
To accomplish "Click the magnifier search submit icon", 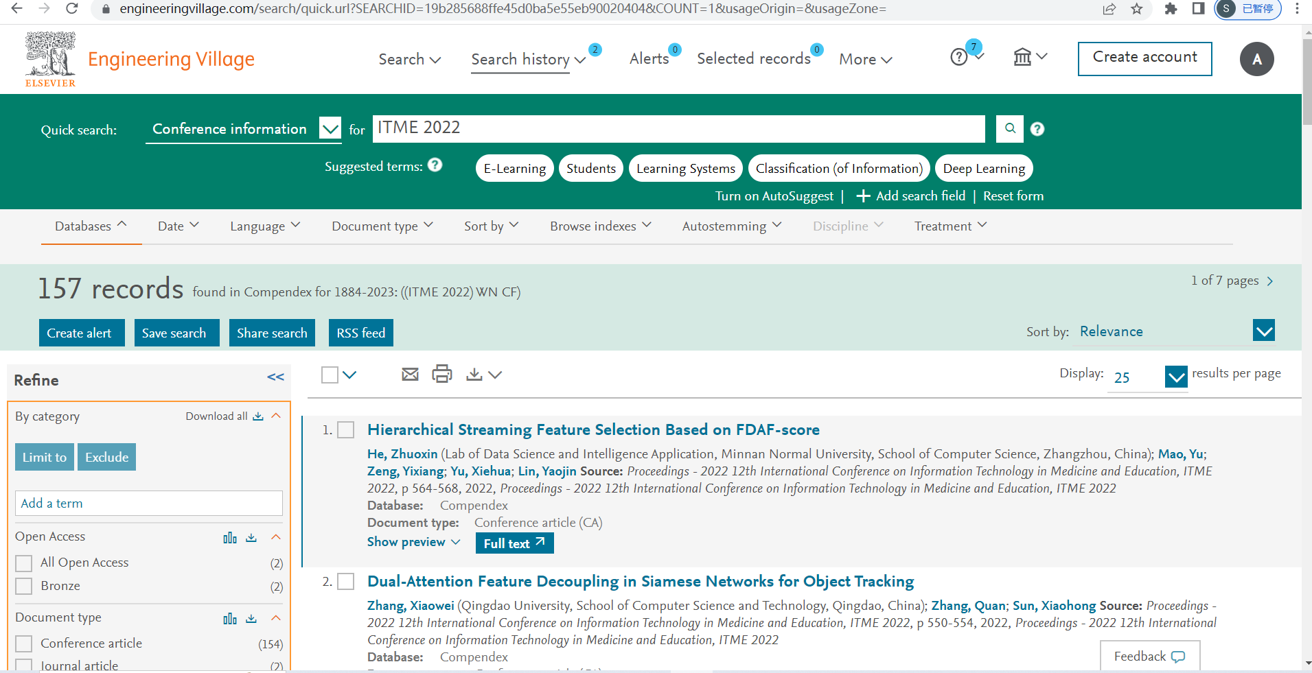I will (x=1009, y=128).
